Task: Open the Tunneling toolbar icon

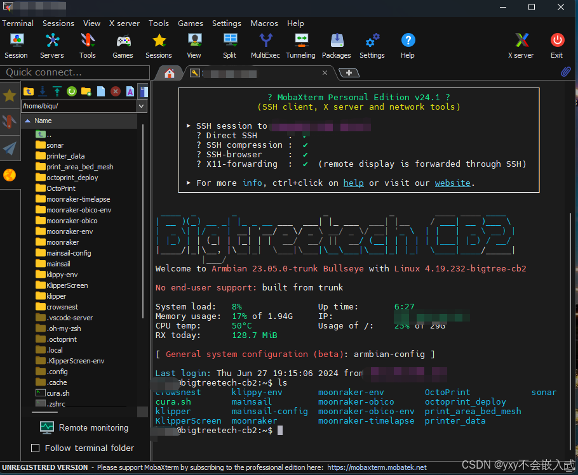Action: click(301, 46)
